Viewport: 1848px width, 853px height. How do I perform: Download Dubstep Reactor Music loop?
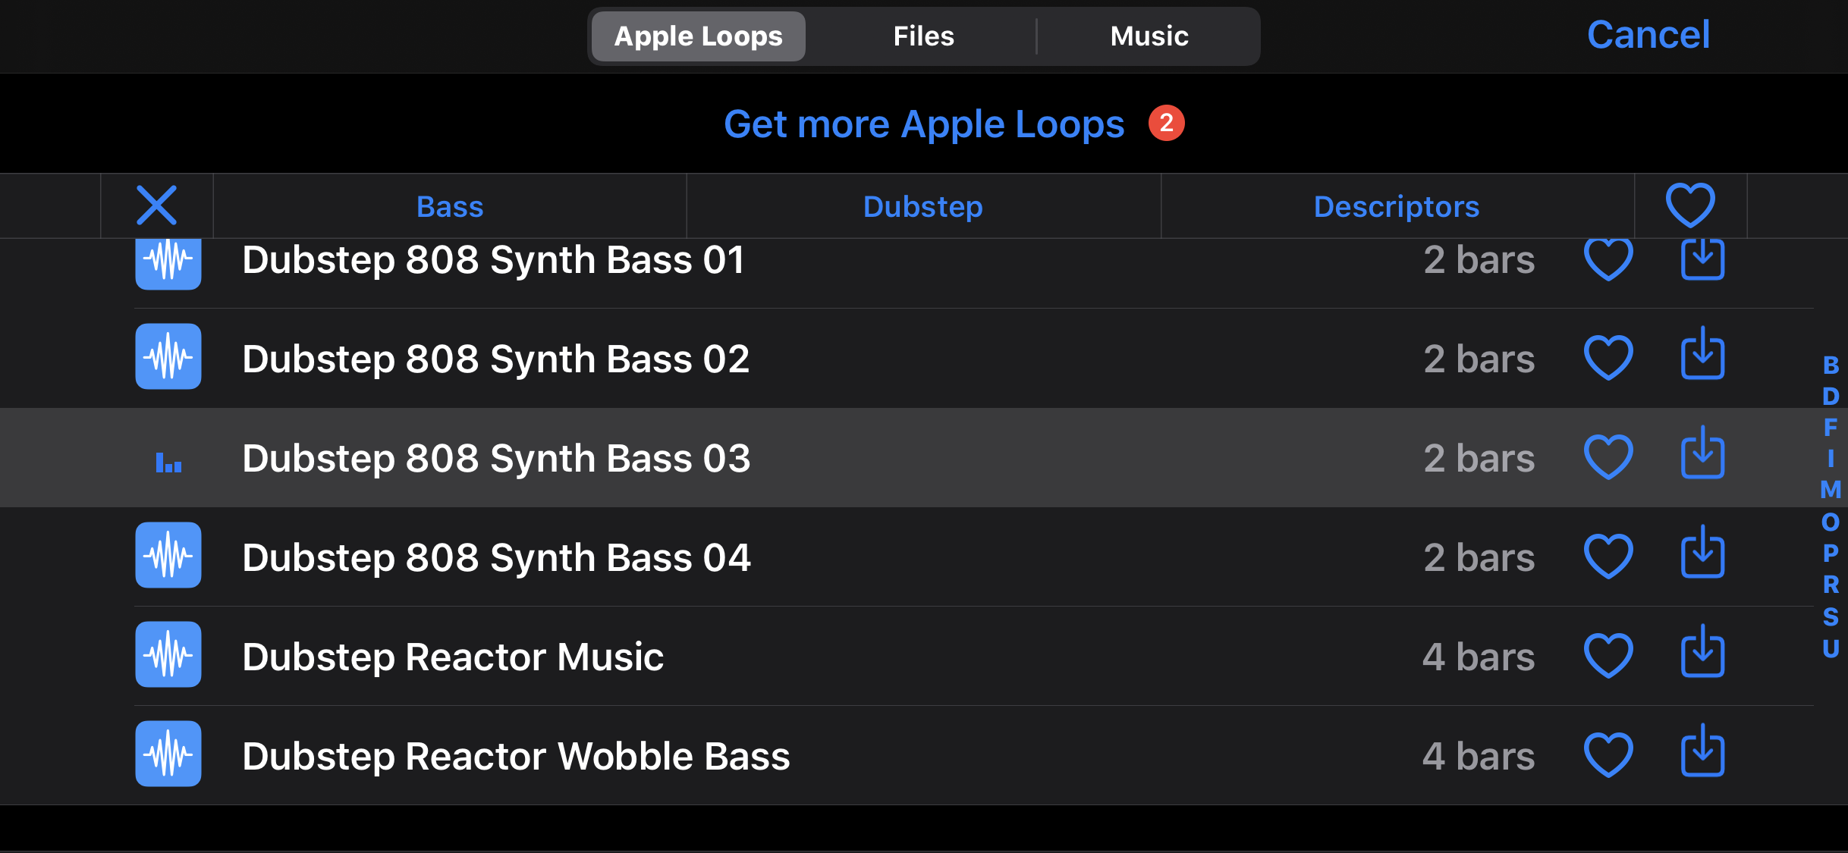[x=1702, y=654]
